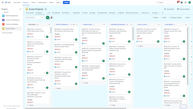
Task: Click the Search board field
Action: [x=34, y=18]
